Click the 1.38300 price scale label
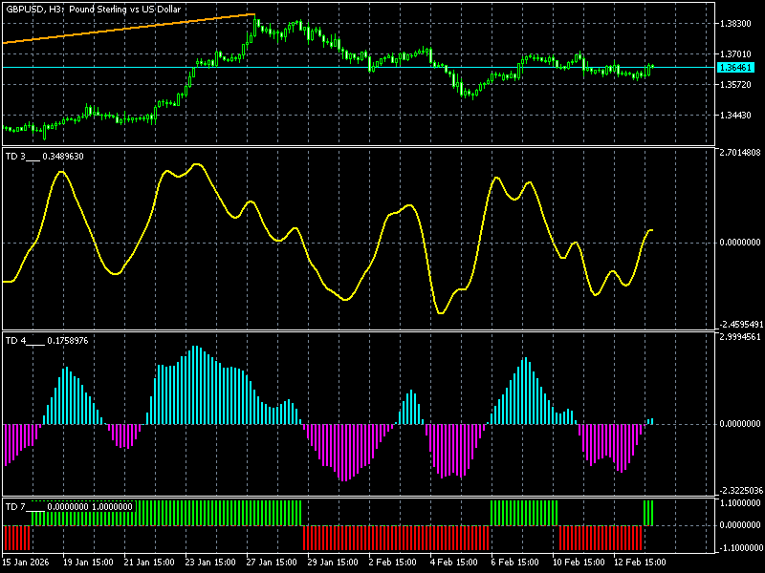 pos(735,23)
